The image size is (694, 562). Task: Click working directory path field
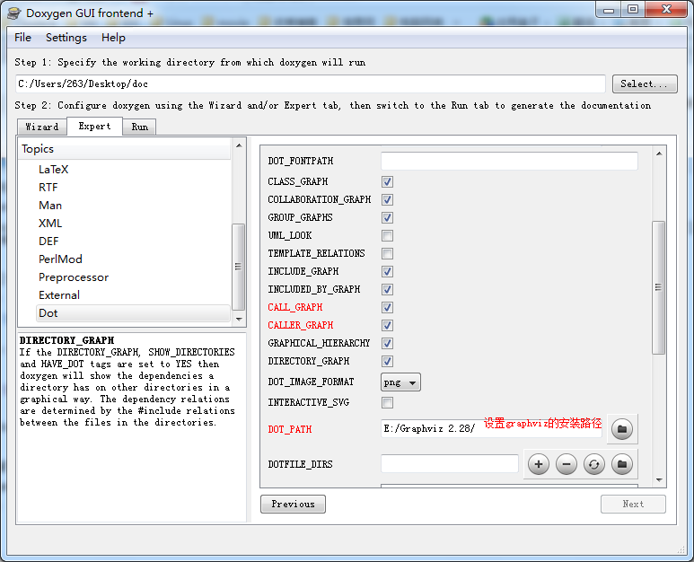point(311,83)
